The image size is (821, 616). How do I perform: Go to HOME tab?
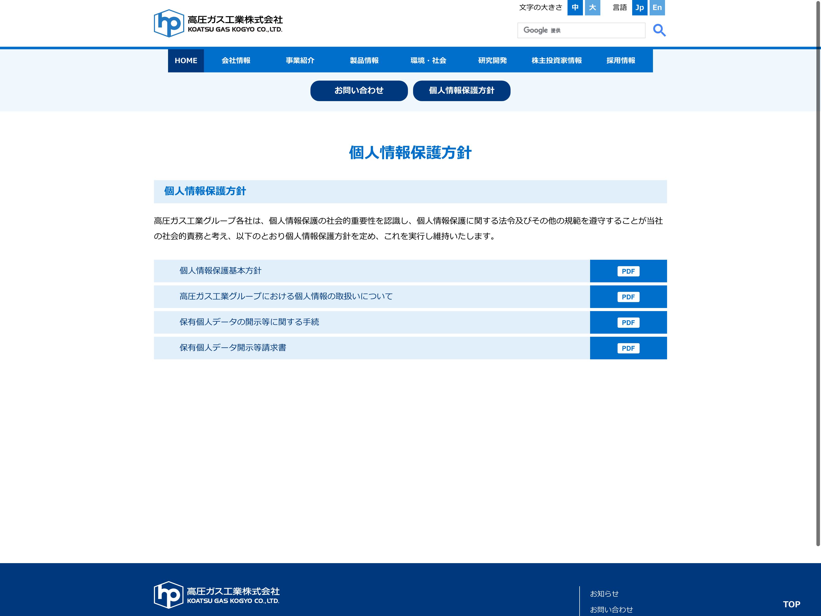[x=185, y=61]
